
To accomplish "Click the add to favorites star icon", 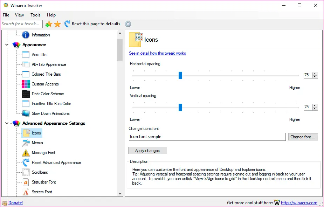I will [49, 24].
